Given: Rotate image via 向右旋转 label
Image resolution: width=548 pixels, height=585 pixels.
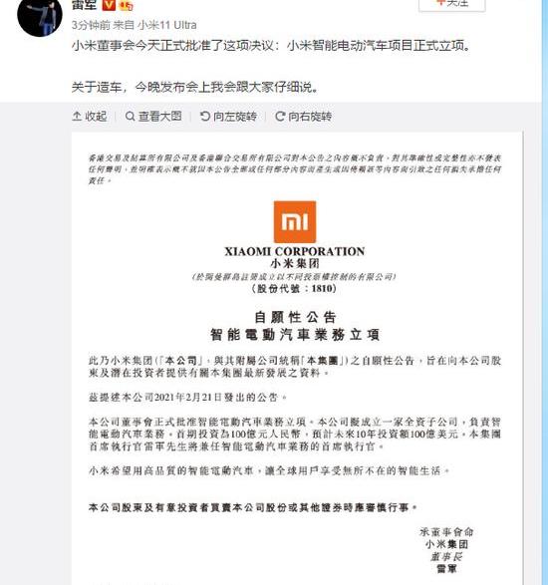Looking at the screenshot, I should point(310,117).
